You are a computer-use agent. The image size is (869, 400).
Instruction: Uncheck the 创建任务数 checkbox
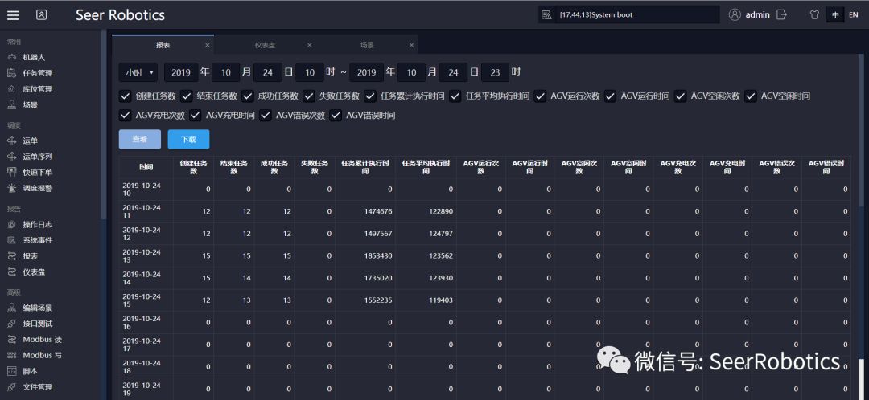125,96
